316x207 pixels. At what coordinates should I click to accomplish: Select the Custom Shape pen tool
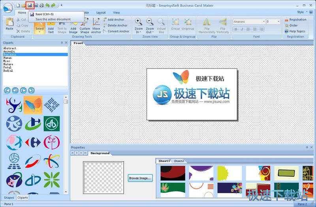coord(85,26)
